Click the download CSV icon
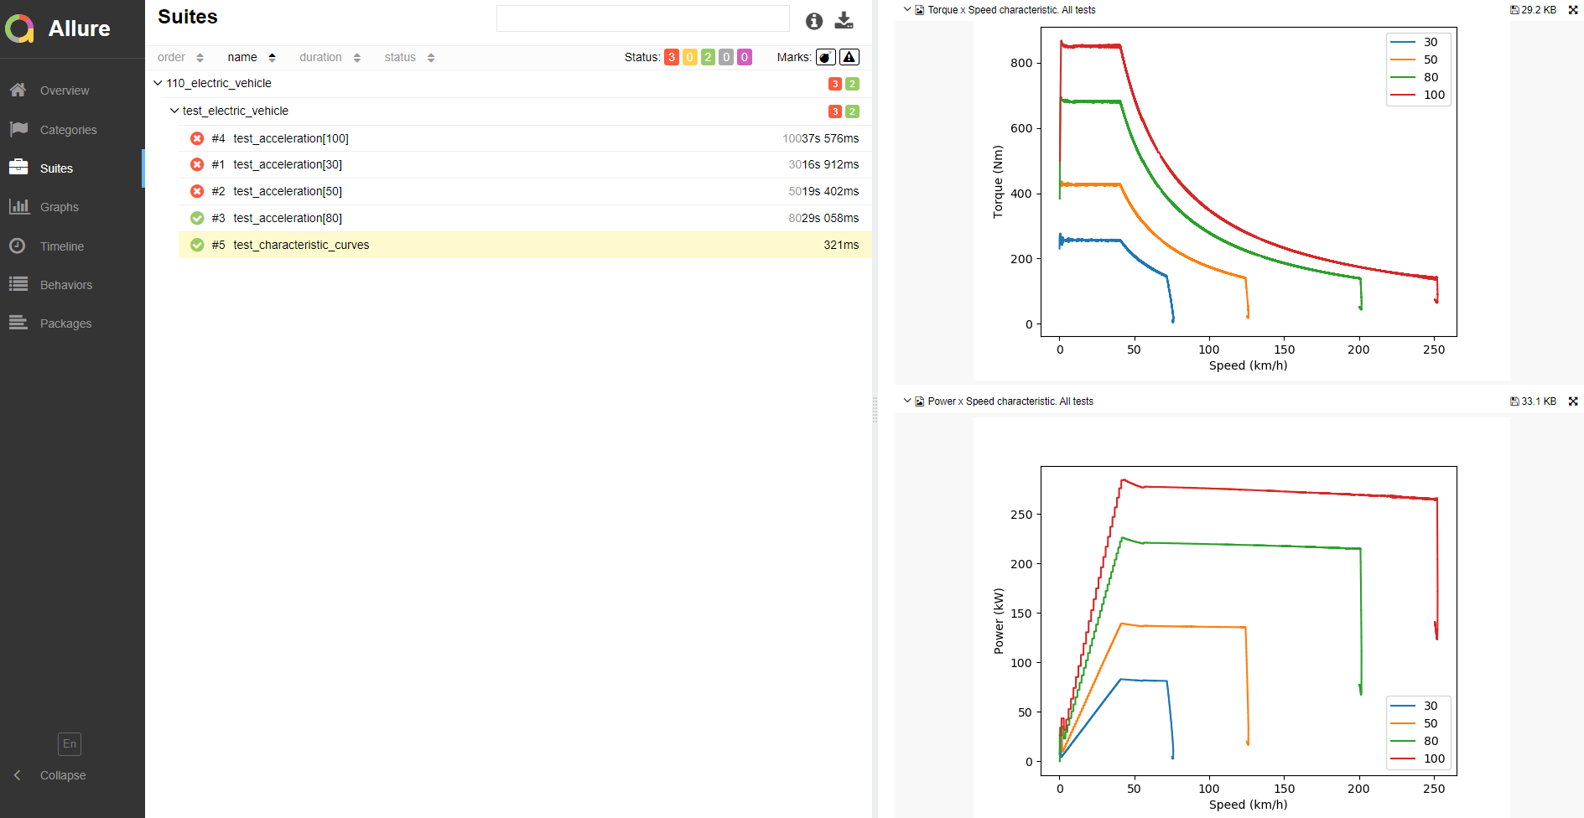 [x=844, y=21]
